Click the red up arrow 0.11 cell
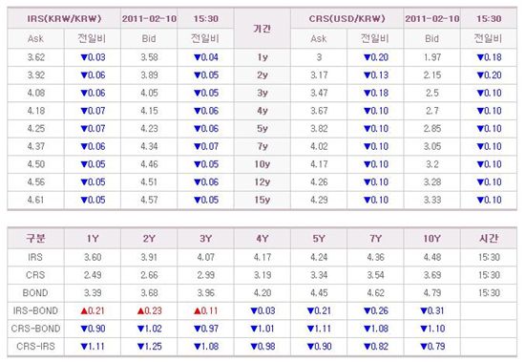This screenshot has width=525, height=362. tap(205, 310)
